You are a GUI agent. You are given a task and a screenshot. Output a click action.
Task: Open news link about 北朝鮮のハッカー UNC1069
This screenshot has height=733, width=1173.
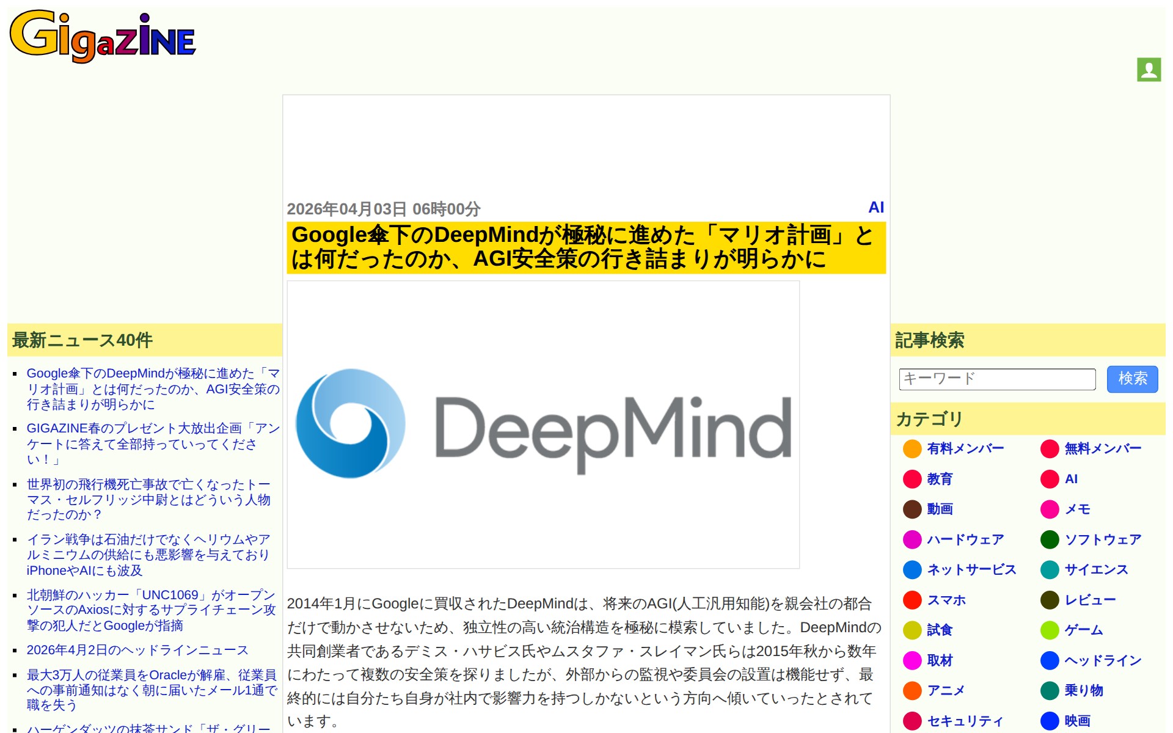151,610
